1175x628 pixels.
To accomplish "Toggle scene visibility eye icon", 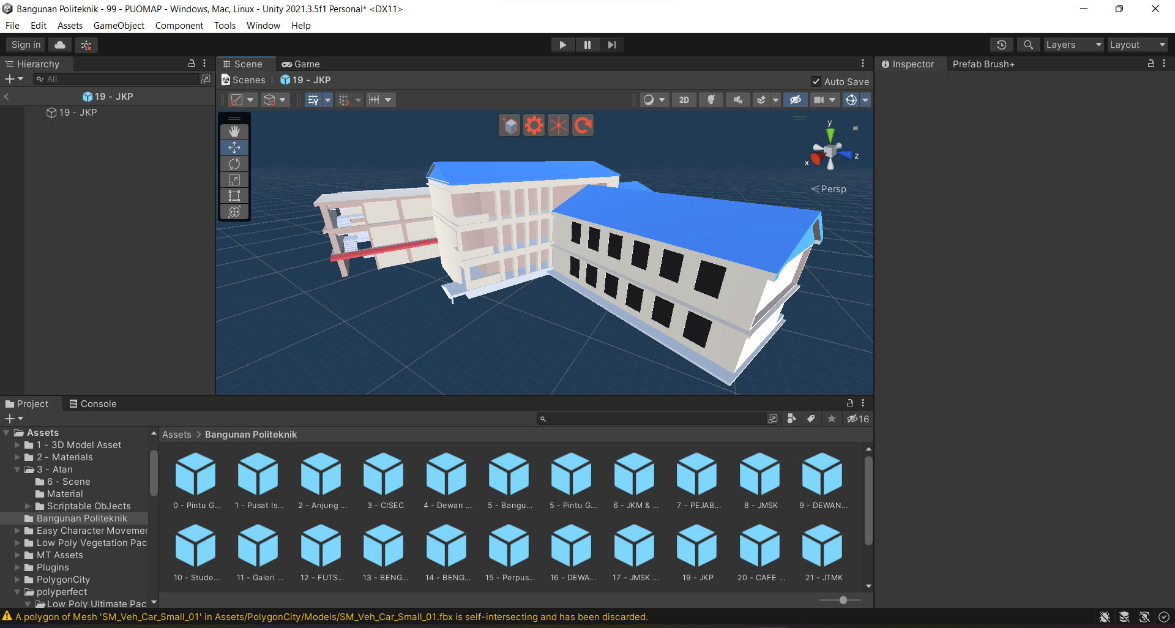I will (795, 100).
